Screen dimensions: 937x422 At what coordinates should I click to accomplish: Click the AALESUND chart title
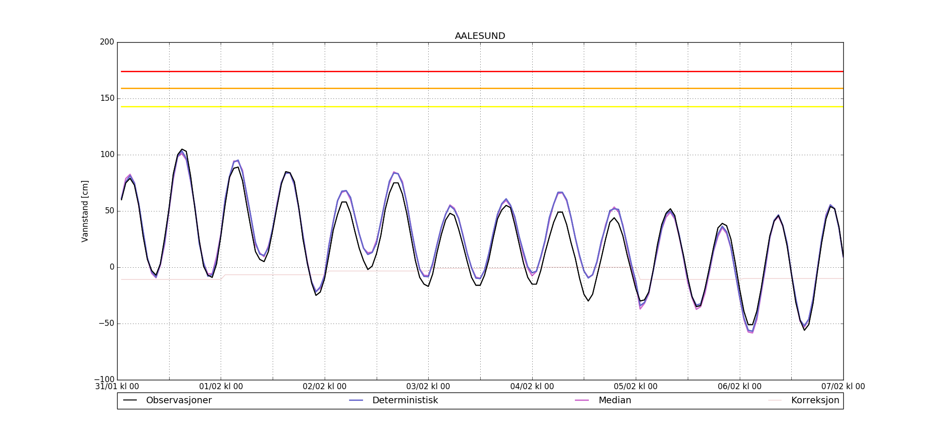click(480, 36)
